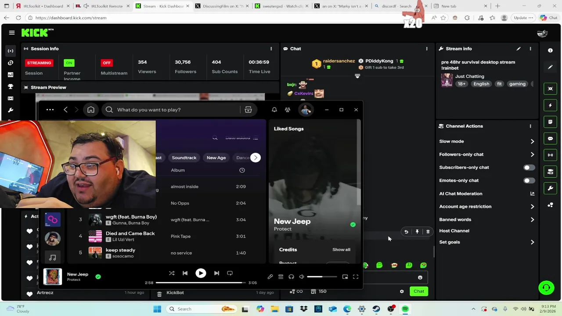Viewport: 562px width, 316px height.
Task: Mute Spotify with the speaker icon
Action: tap(302, 276)
